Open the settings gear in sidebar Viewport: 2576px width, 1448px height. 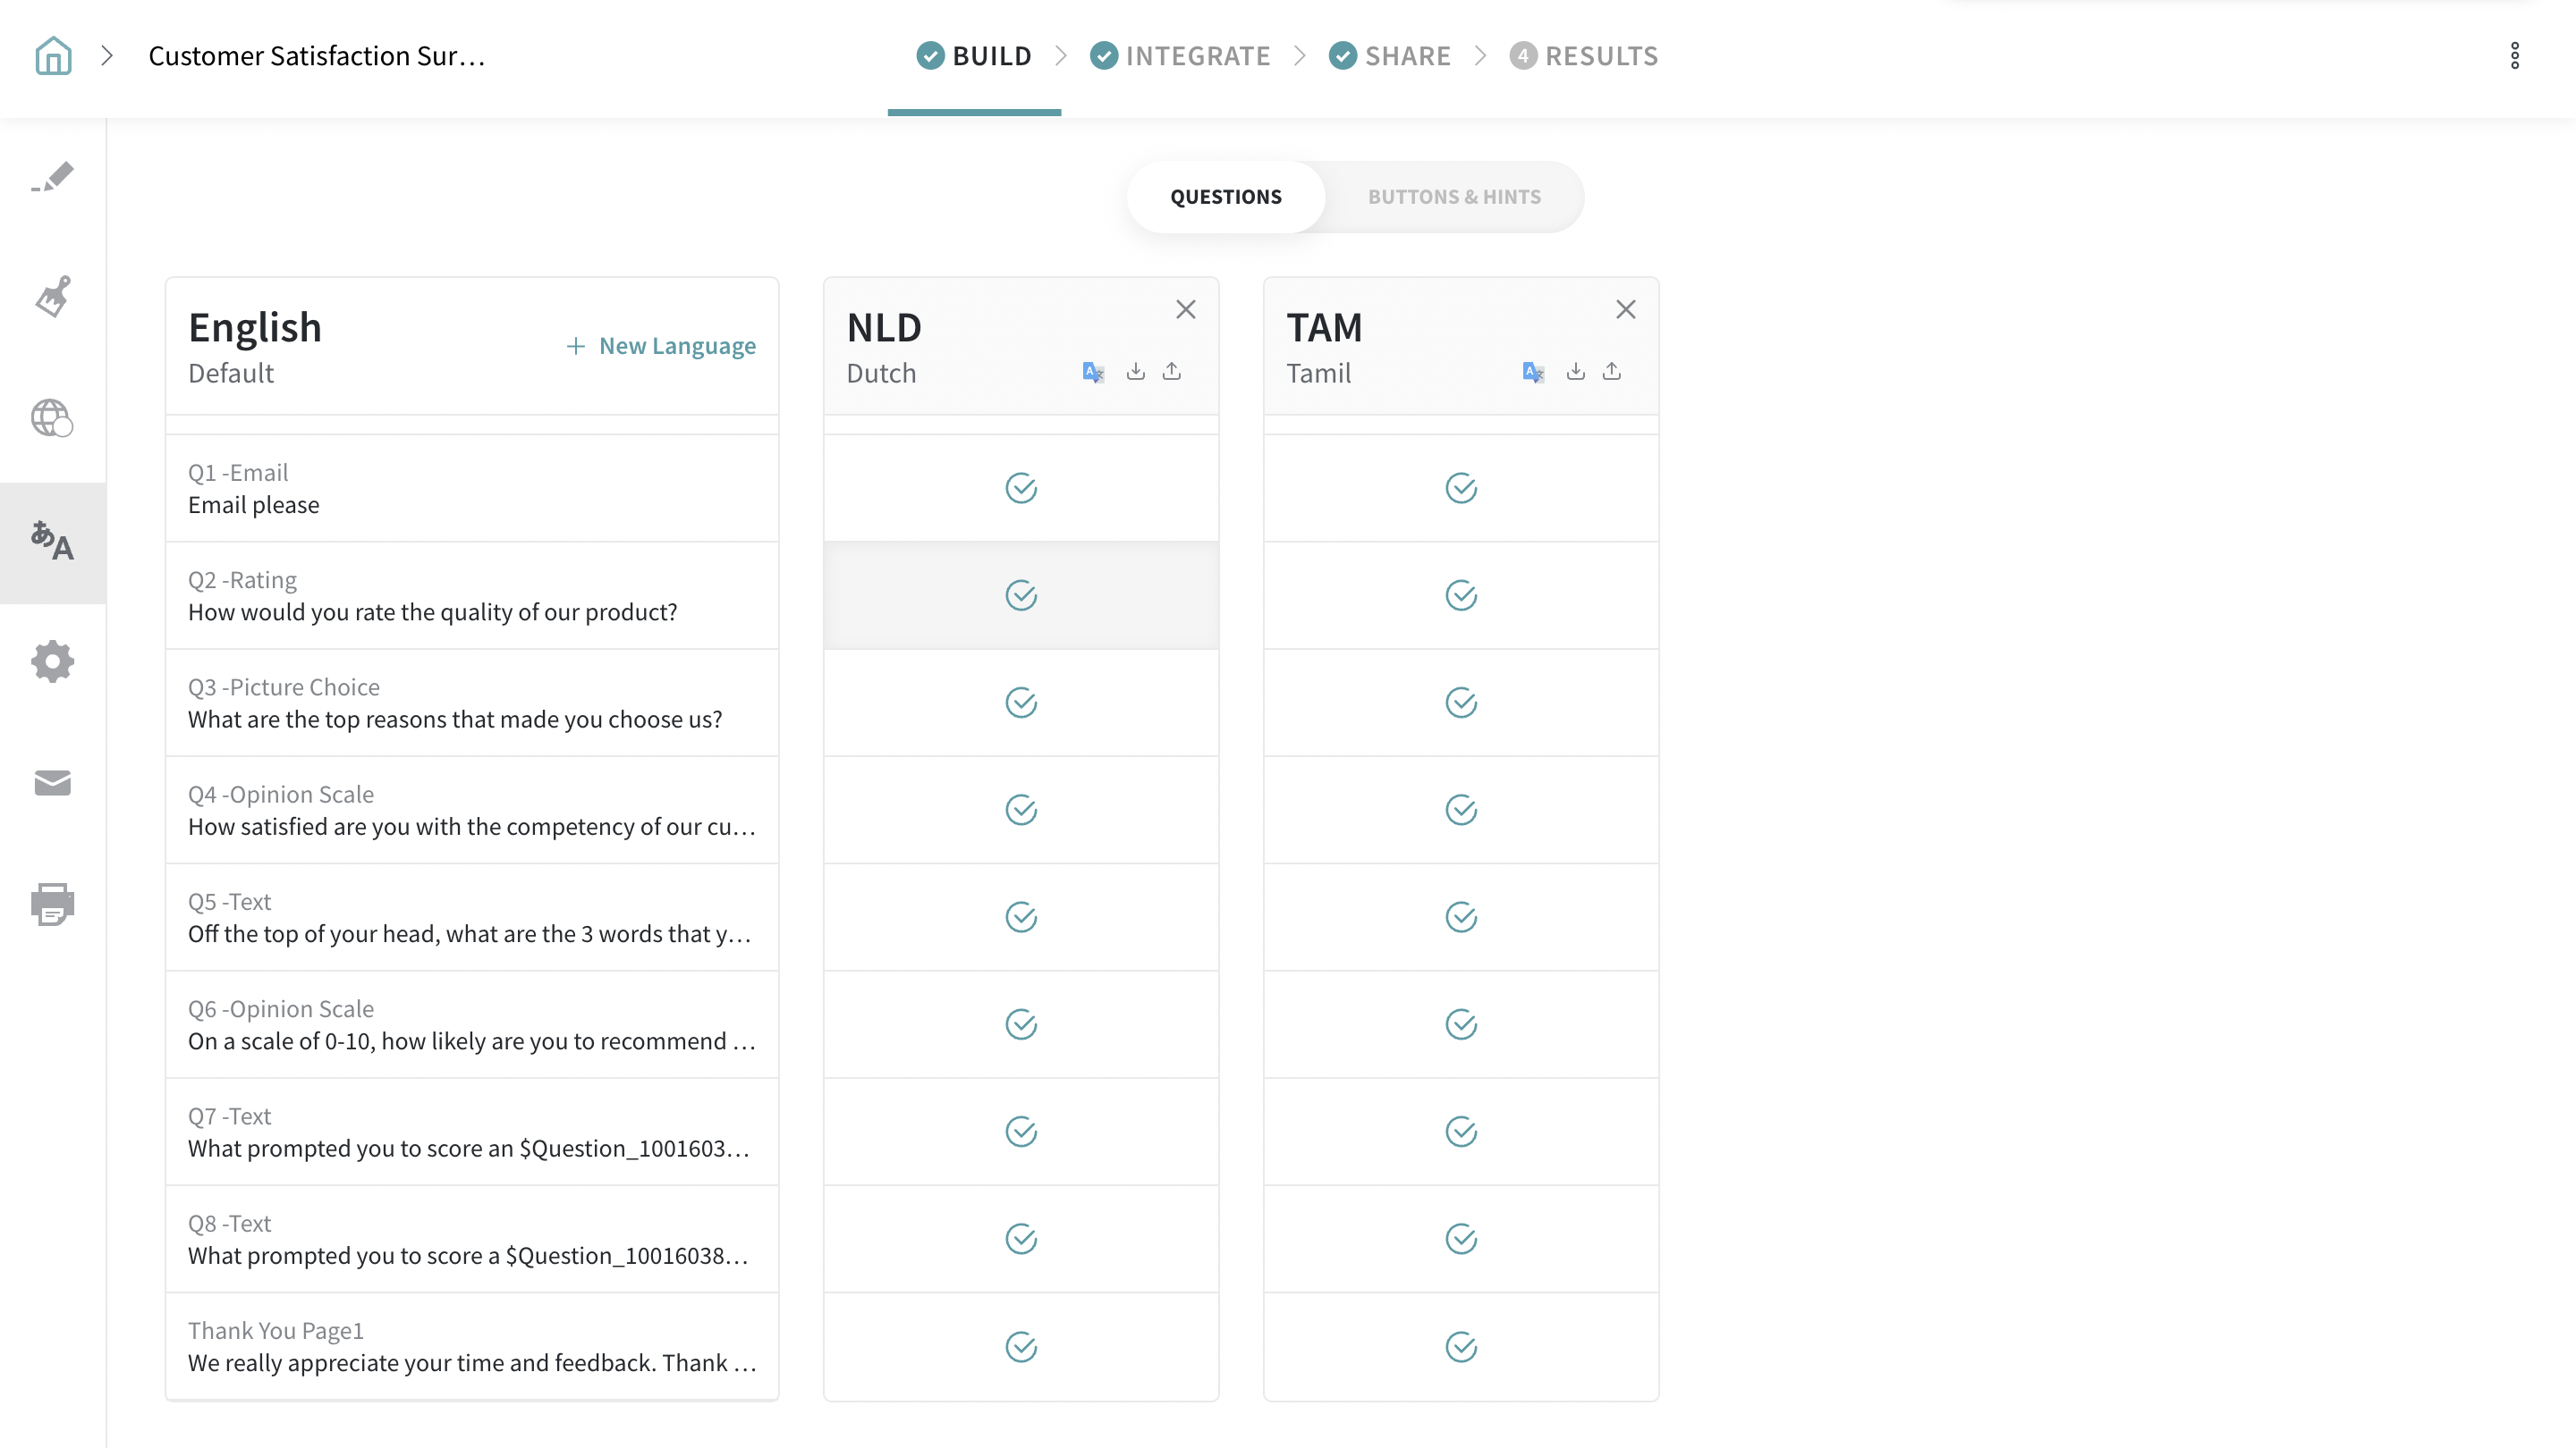(x=53, y=661)
